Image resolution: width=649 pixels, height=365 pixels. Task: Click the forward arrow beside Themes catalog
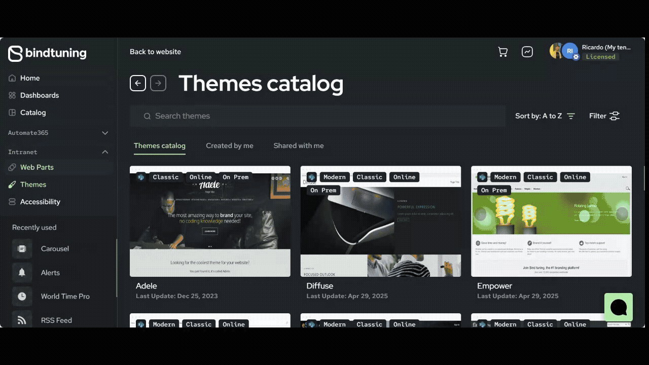click(158, 83)
